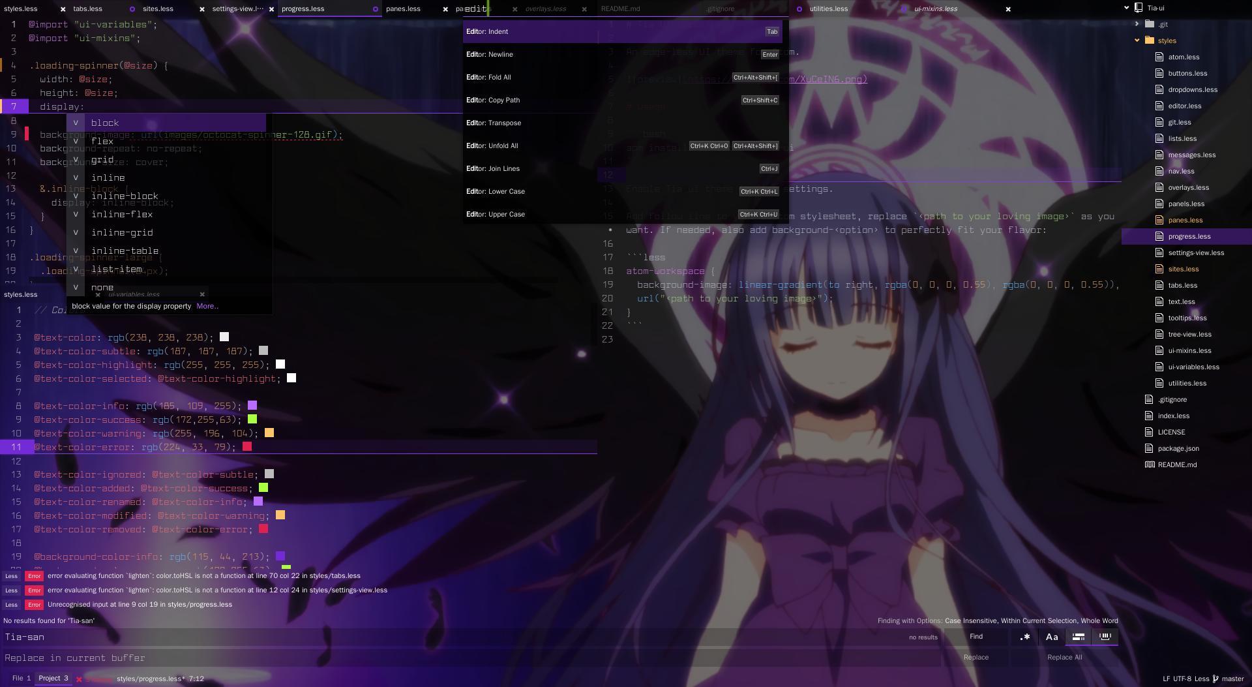Click the book icon beside README.md in the tree view
Image resolution: width=1252 pixels, height=687 pixels.
coord(1150,465)
